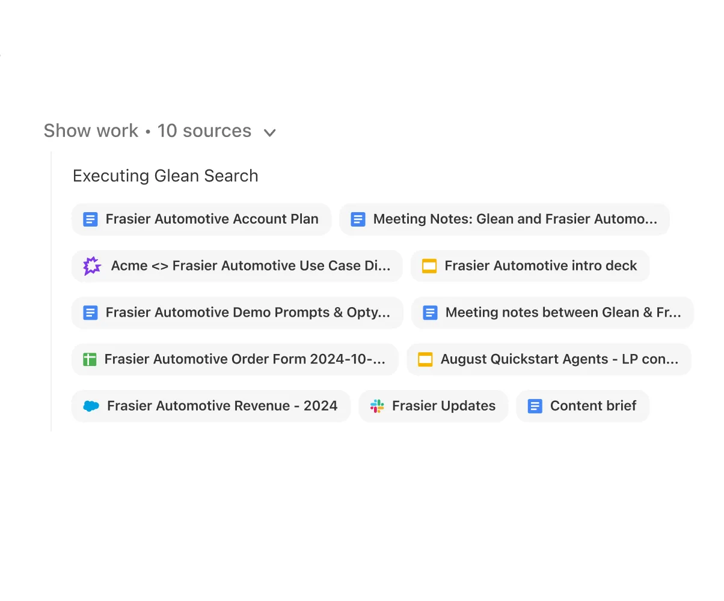Open the Frasier Automotive intro deck source
Screen dimensions: 724x601
[x=530, y=266]
